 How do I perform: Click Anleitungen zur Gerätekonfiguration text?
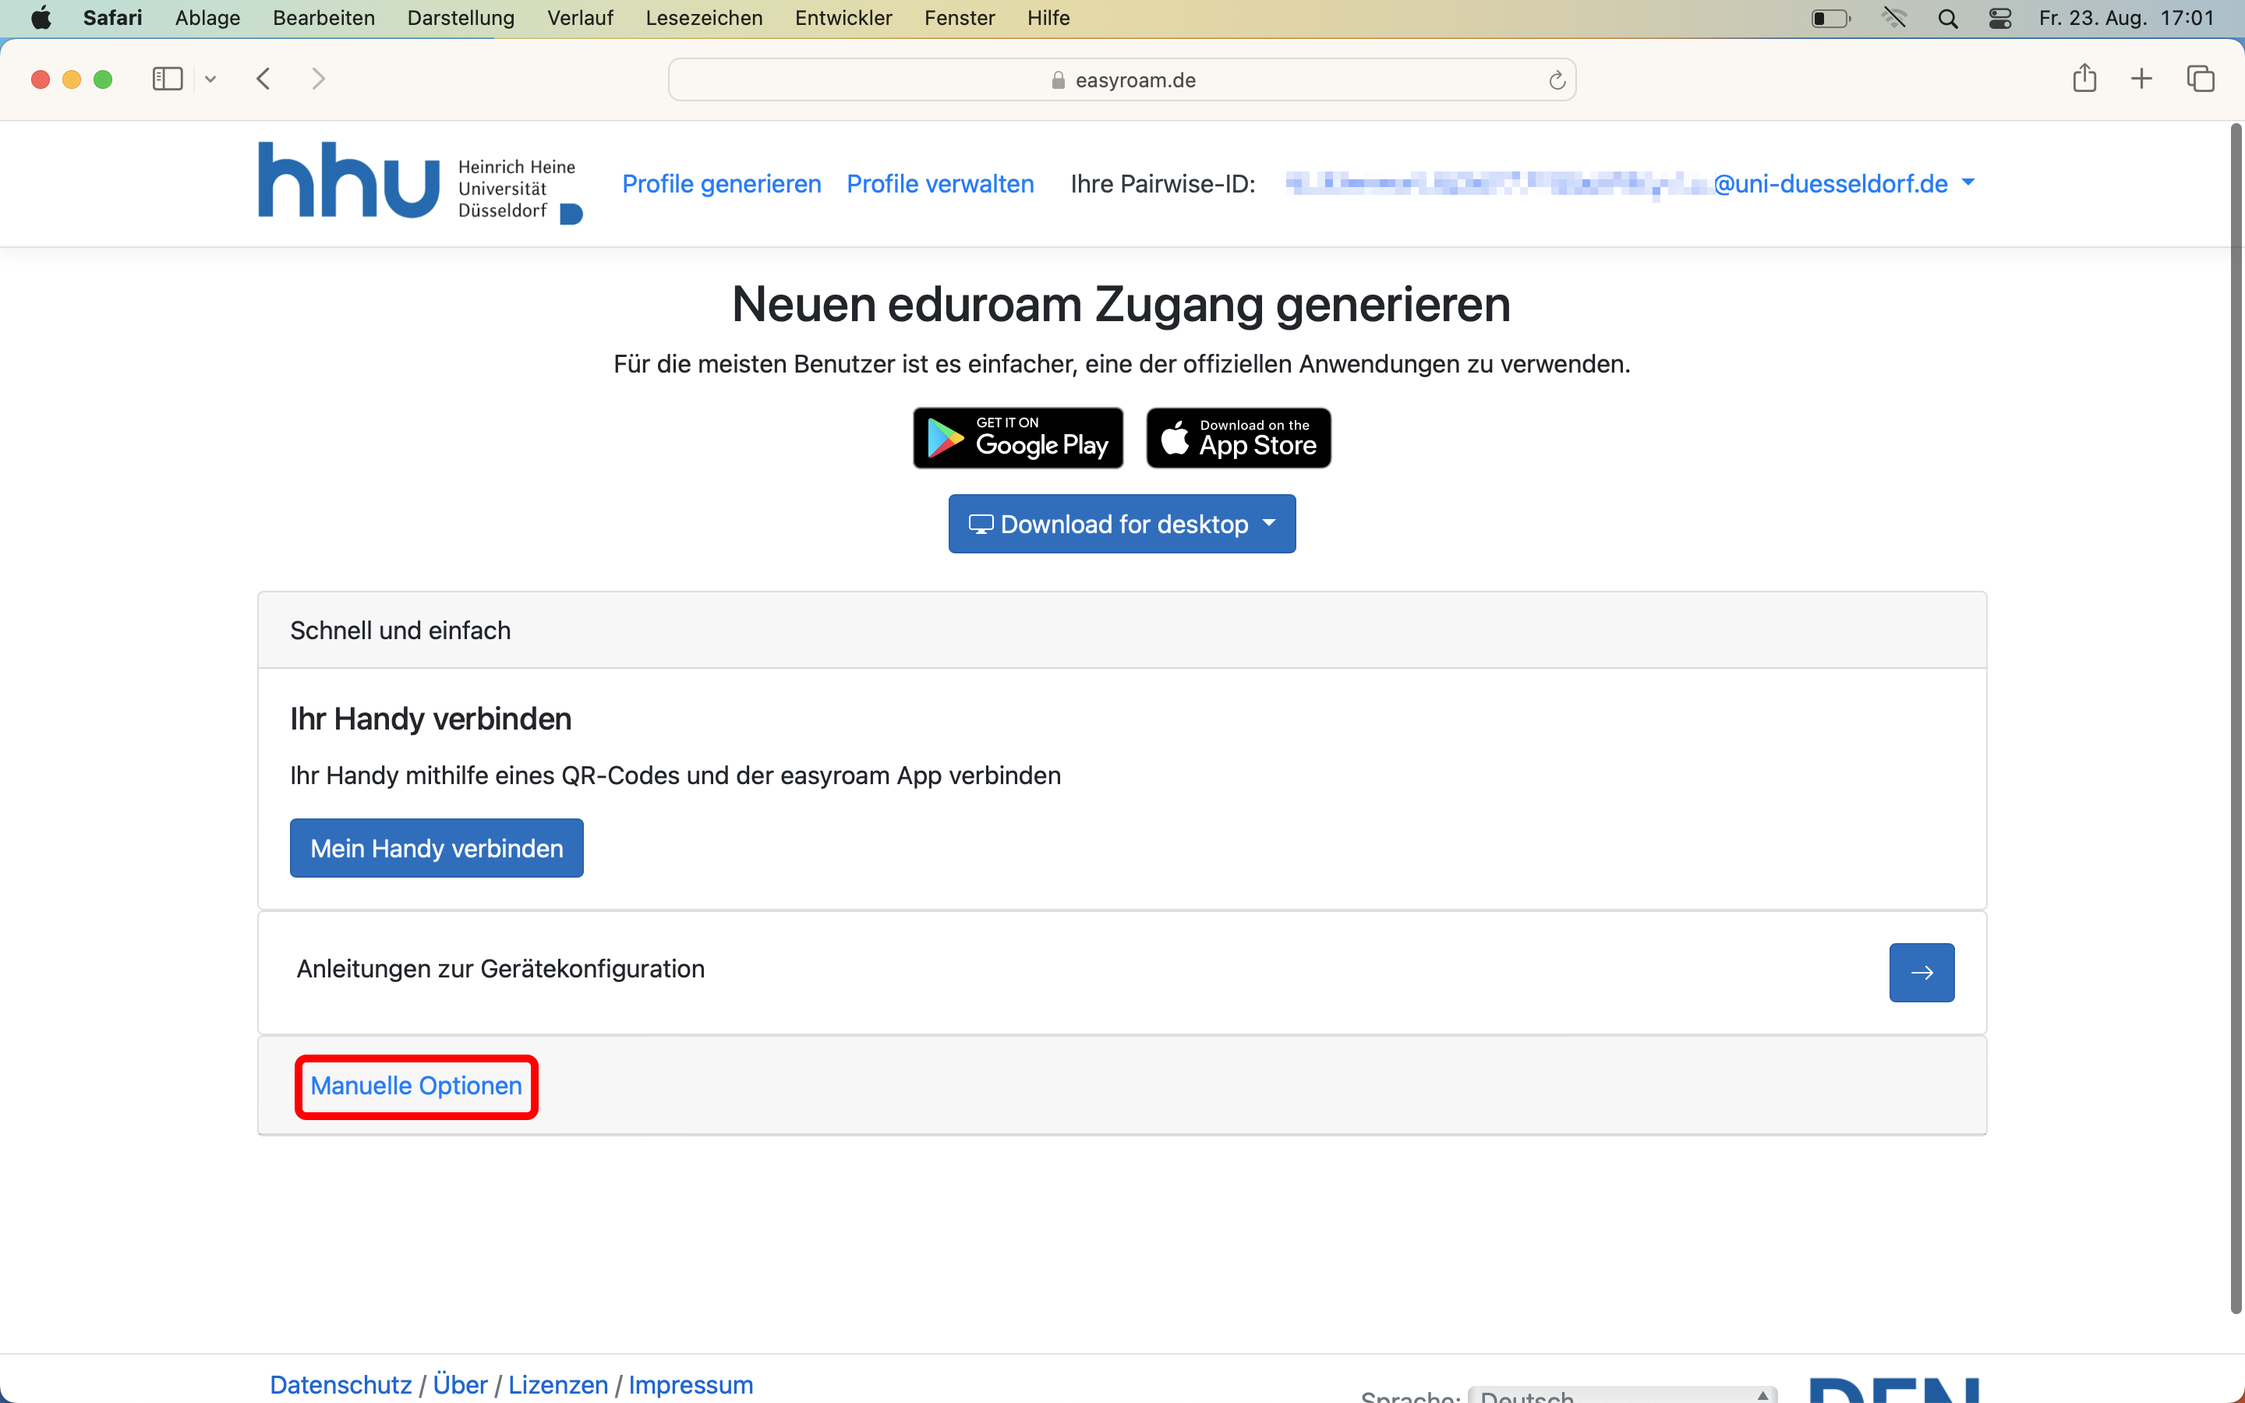[x=500, y=969]
